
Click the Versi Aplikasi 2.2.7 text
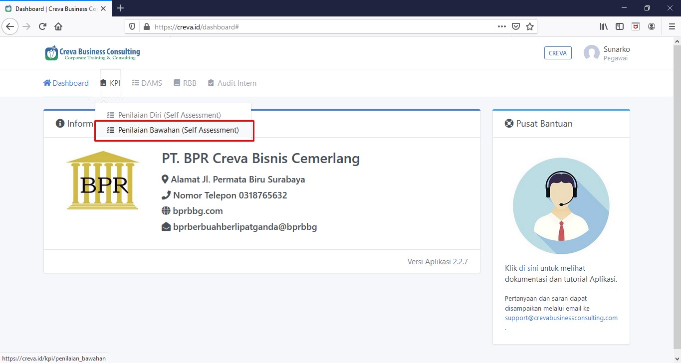pos(438,262)
